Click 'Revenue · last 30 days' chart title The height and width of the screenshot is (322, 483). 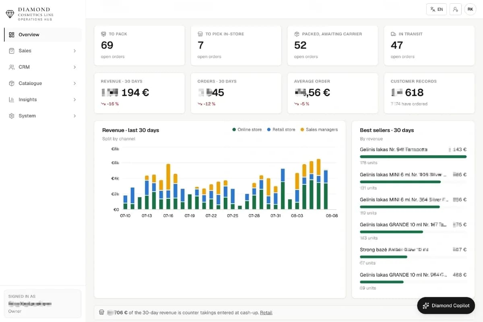click(x=131, y=130)
